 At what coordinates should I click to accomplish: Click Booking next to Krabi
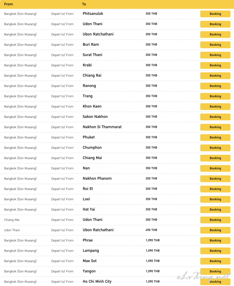[215, 65]
